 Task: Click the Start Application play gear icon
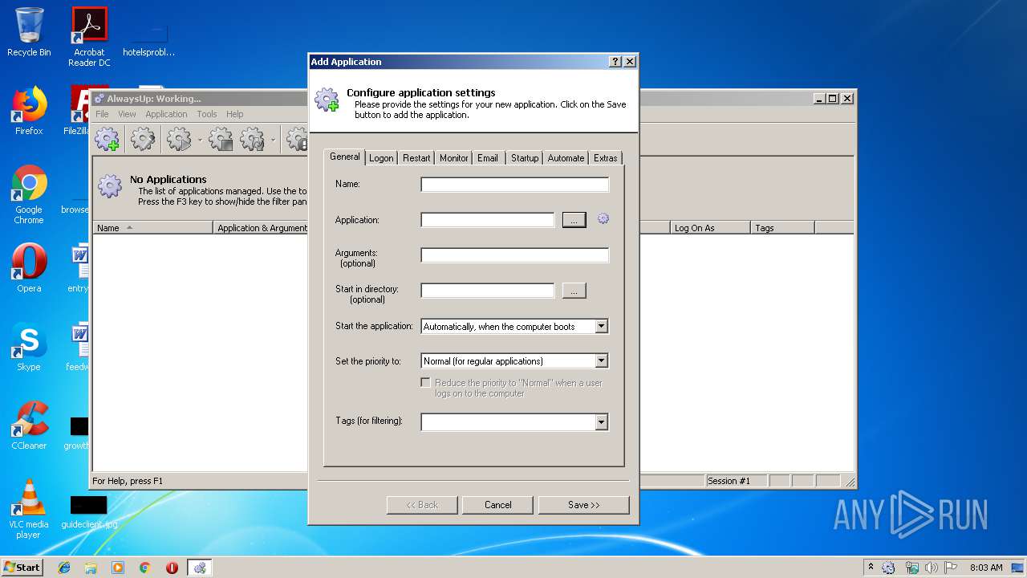tap(178, 140)
